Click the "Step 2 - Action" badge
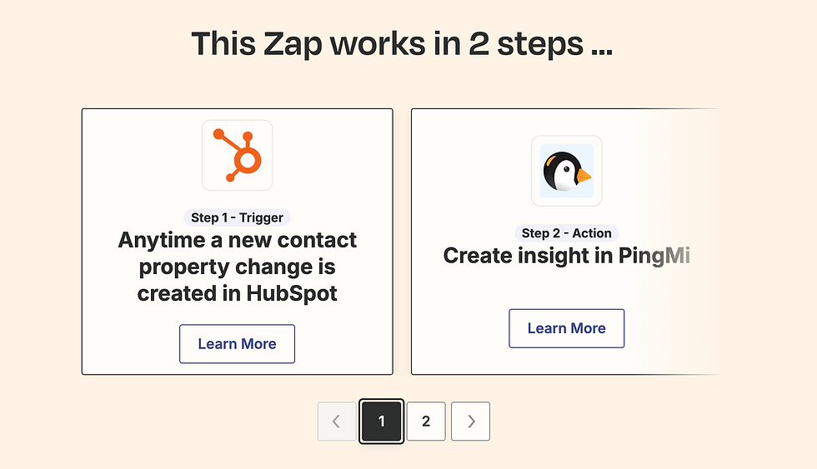This screenshot has width=817, height=469. pos(567,233)
